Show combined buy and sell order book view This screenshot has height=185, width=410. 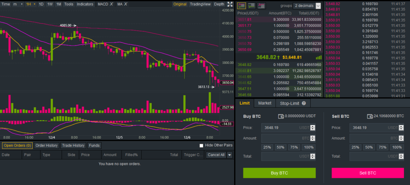pos(241,6)
